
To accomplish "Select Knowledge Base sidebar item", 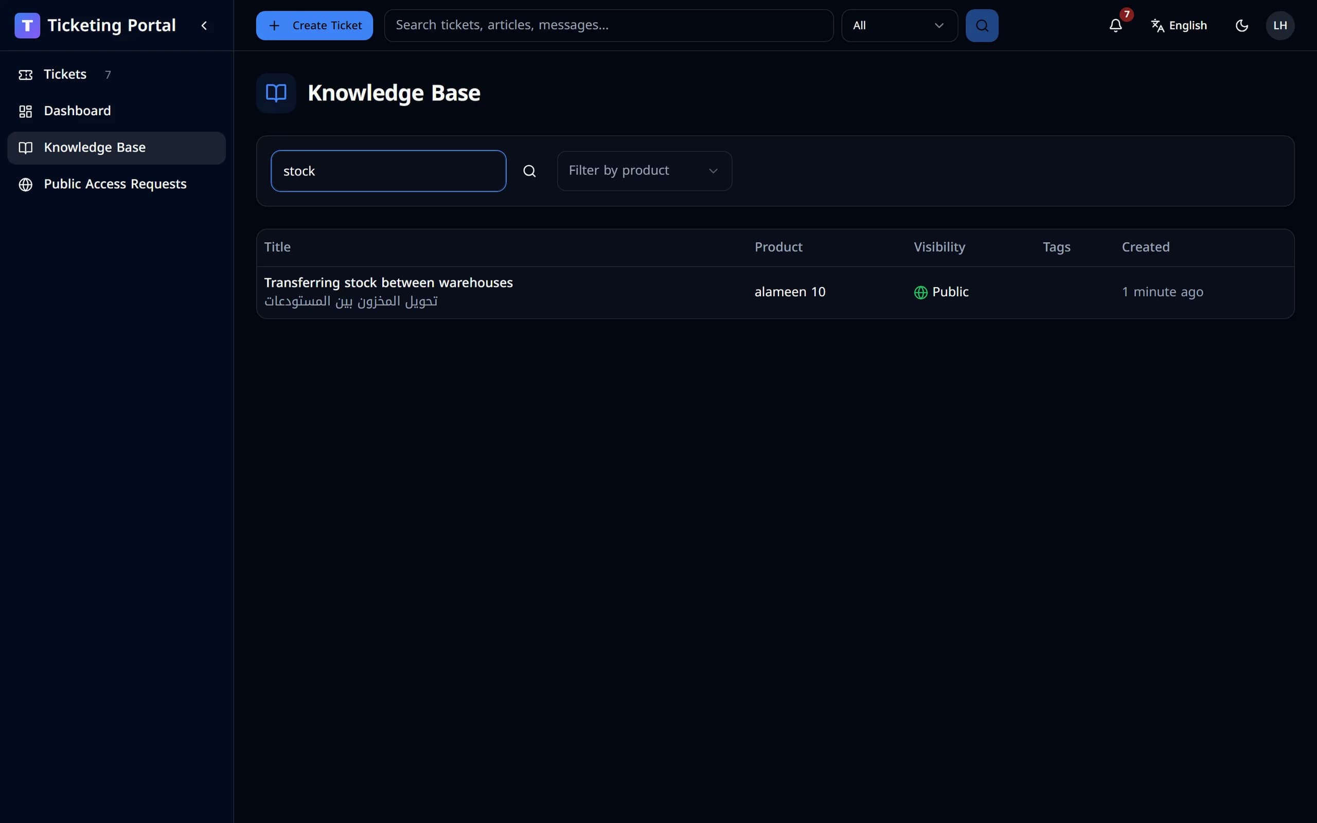I will 116,148.
